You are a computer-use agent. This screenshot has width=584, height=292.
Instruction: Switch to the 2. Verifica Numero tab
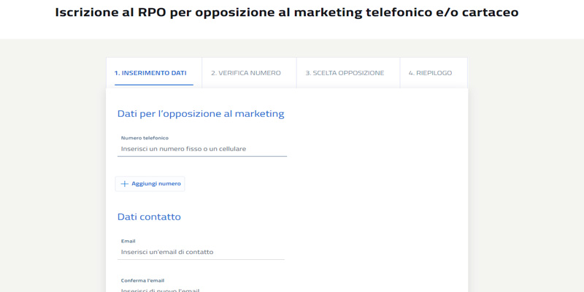(x=246, y=73)
